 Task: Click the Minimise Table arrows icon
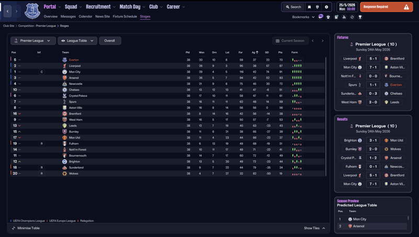tap(14, 228)
